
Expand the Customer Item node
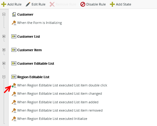[4, 50]
